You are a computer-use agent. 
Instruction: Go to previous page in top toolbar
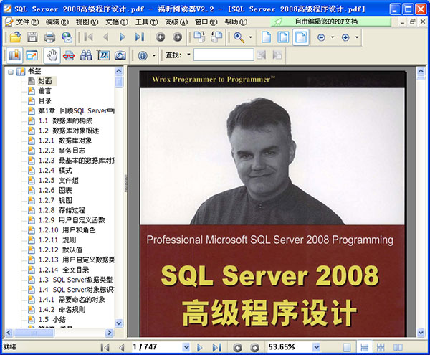coord(106,37)
